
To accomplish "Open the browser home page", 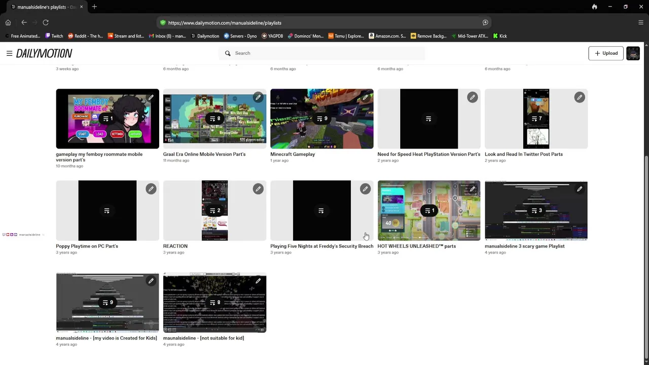I will point(8,22).
